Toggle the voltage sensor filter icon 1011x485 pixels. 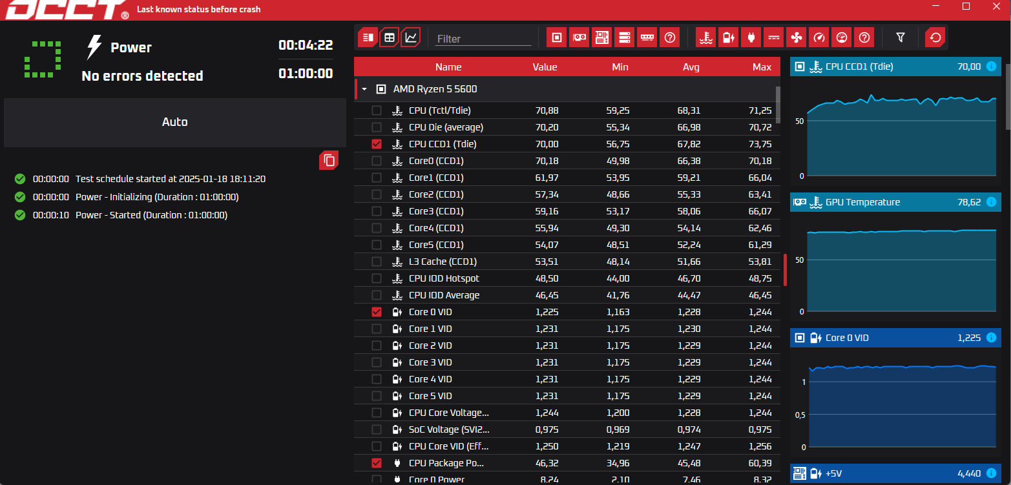[x=728, y=38]
